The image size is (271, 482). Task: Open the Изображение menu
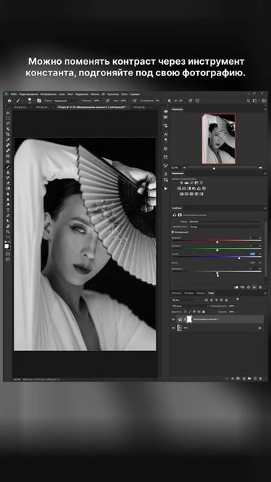coord(48,94)
